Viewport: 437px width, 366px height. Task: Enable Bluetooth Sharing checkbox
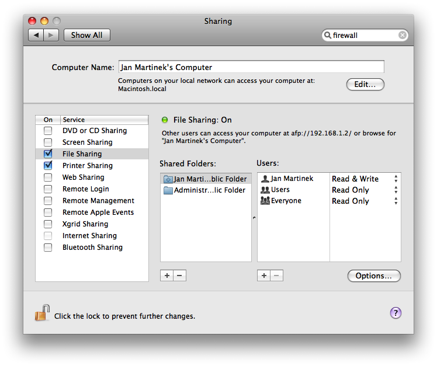coord(48,248)
